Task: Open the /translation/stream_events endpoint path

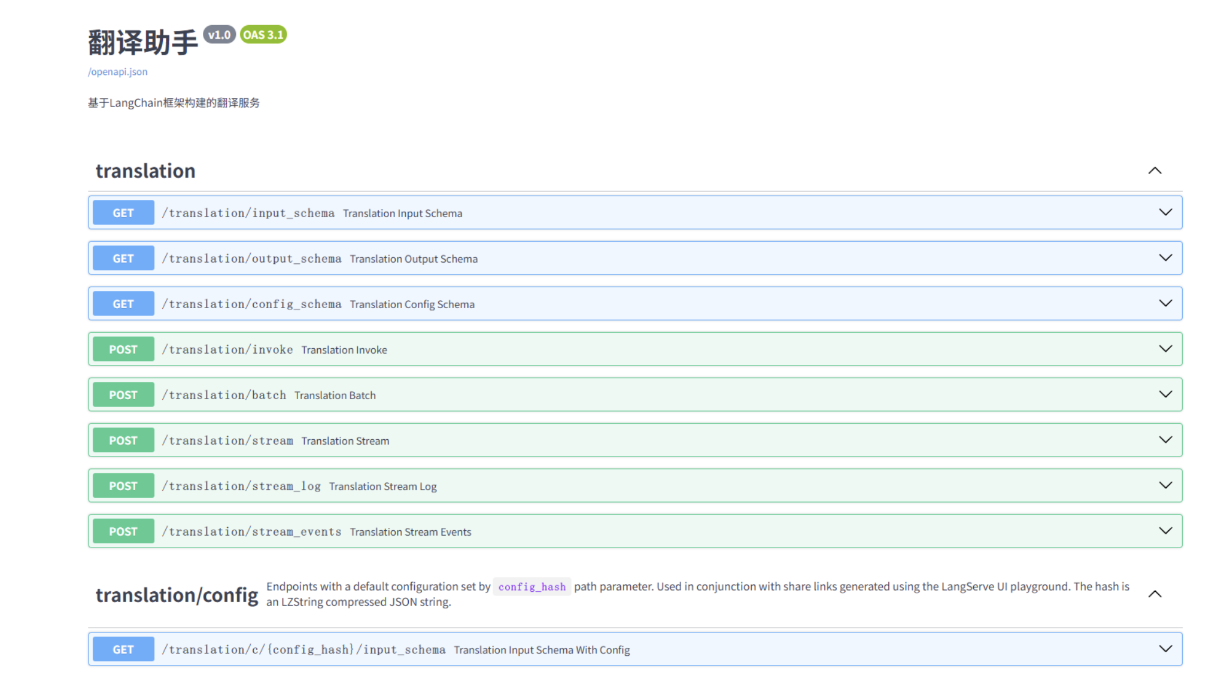Action: coord(251,531)
